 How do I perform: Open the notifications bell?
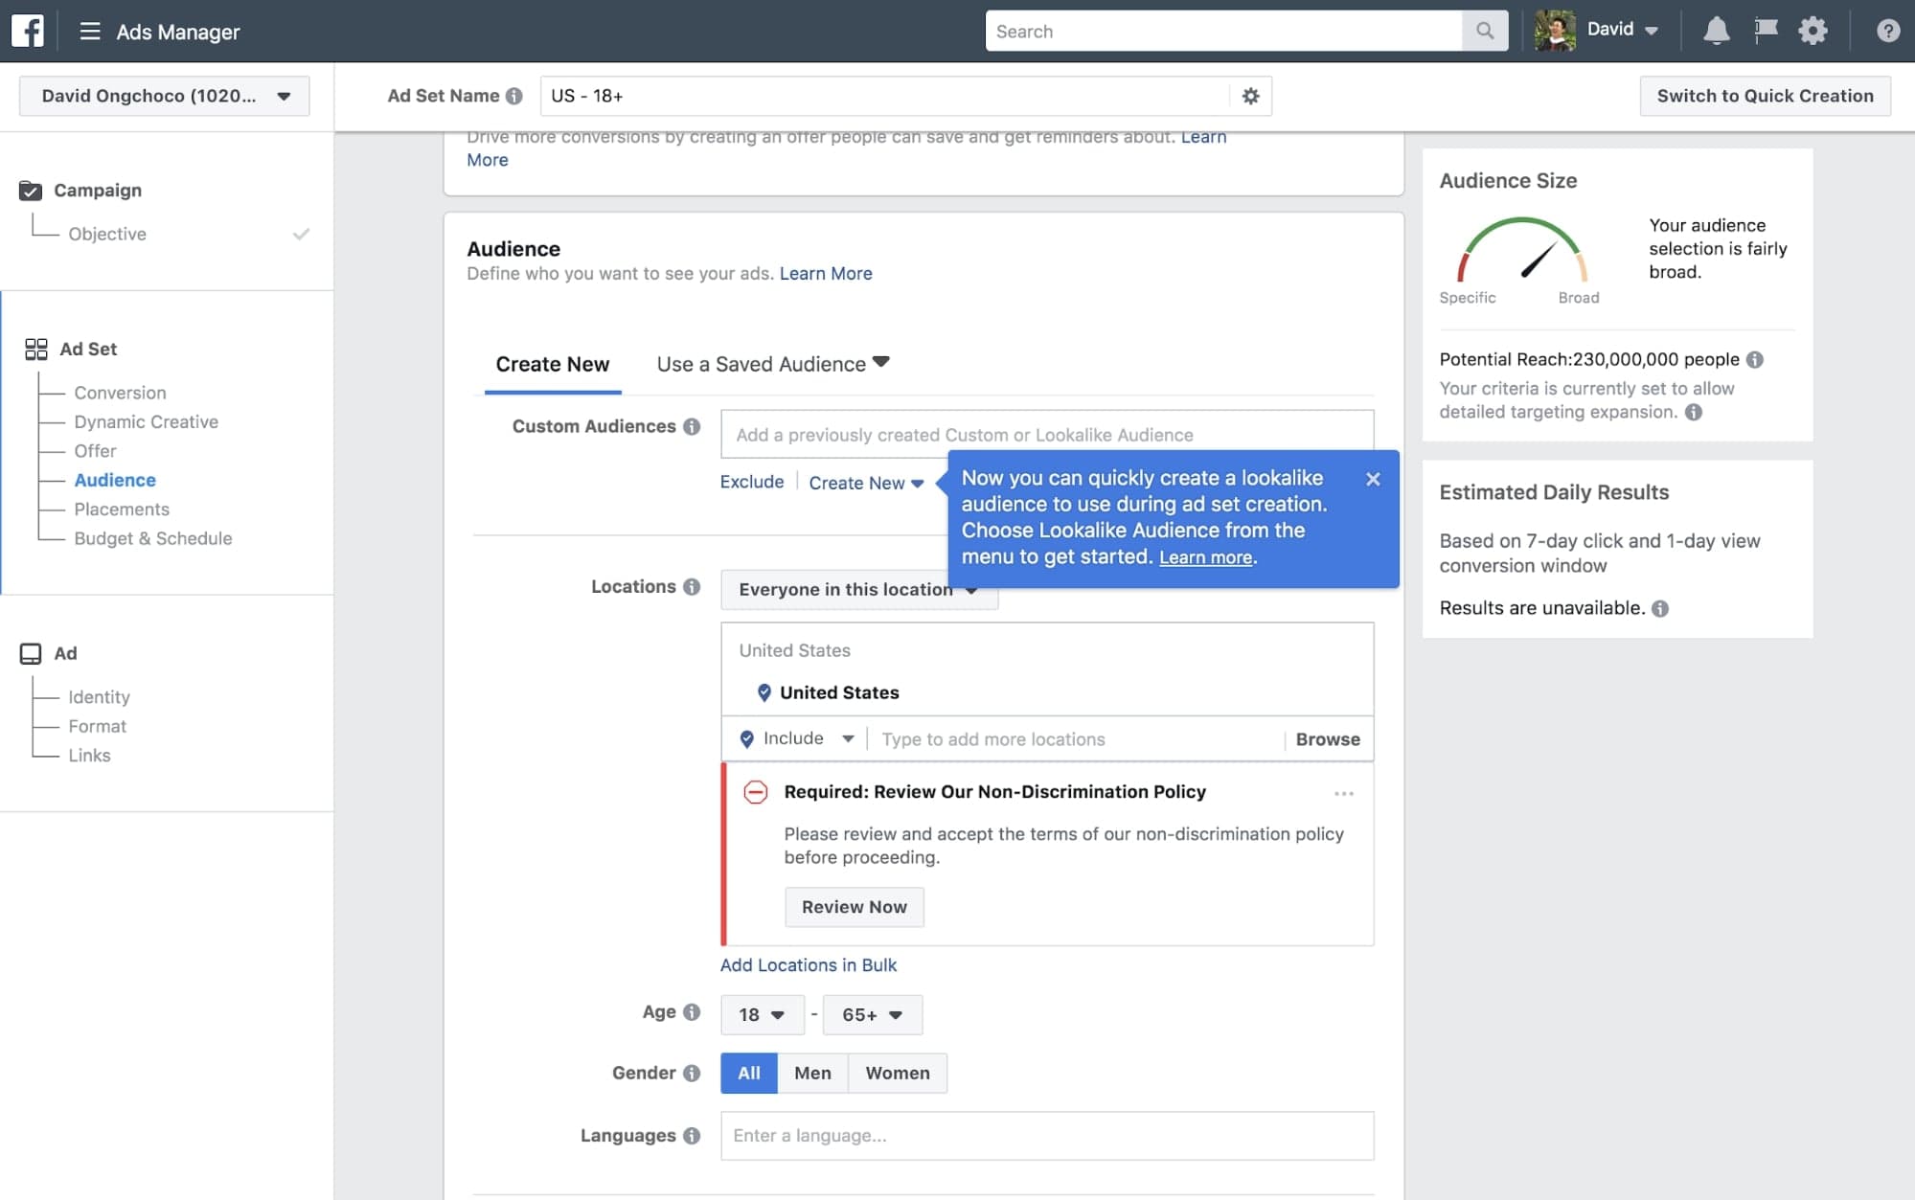[x=1716, y=31]
